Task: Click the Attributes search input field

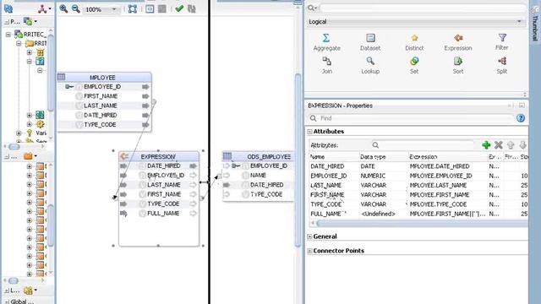Action: pos(423,145)
